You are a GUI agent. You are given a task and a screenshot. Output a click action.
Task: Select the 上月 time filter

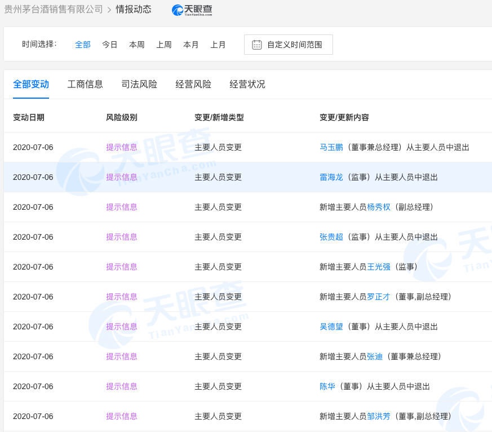(218, 45)
